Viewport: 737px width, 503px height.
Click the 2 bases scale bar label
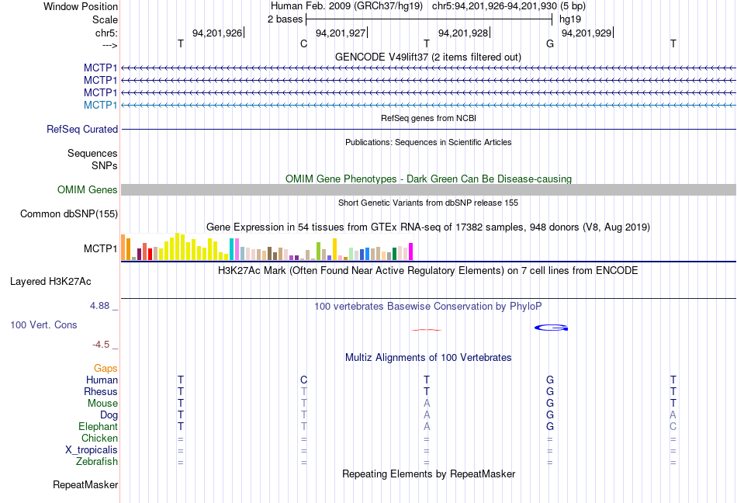click(x=285, y=19)
